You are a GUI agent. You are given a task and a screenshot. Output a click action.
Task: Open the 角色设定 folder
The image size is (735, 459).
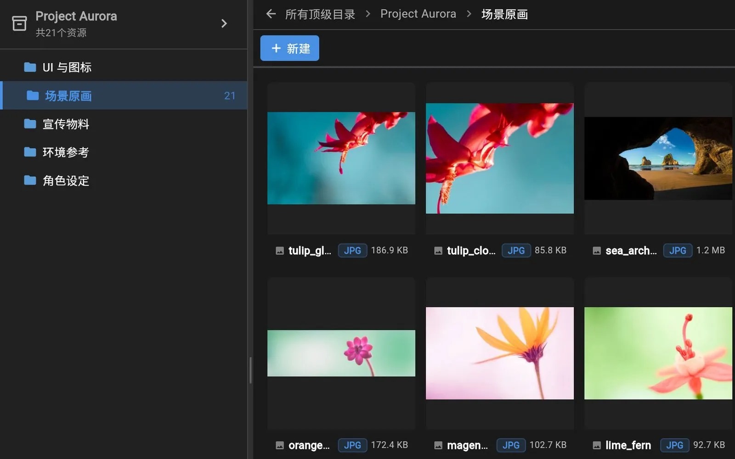124,180
